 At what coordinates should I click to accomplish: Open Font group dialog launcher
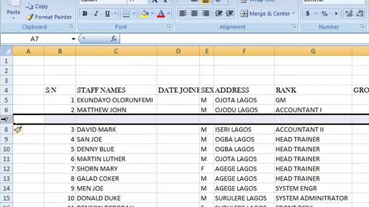point(169,26)
